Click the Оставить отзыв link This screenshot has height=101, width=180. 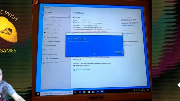click(127, 45)
